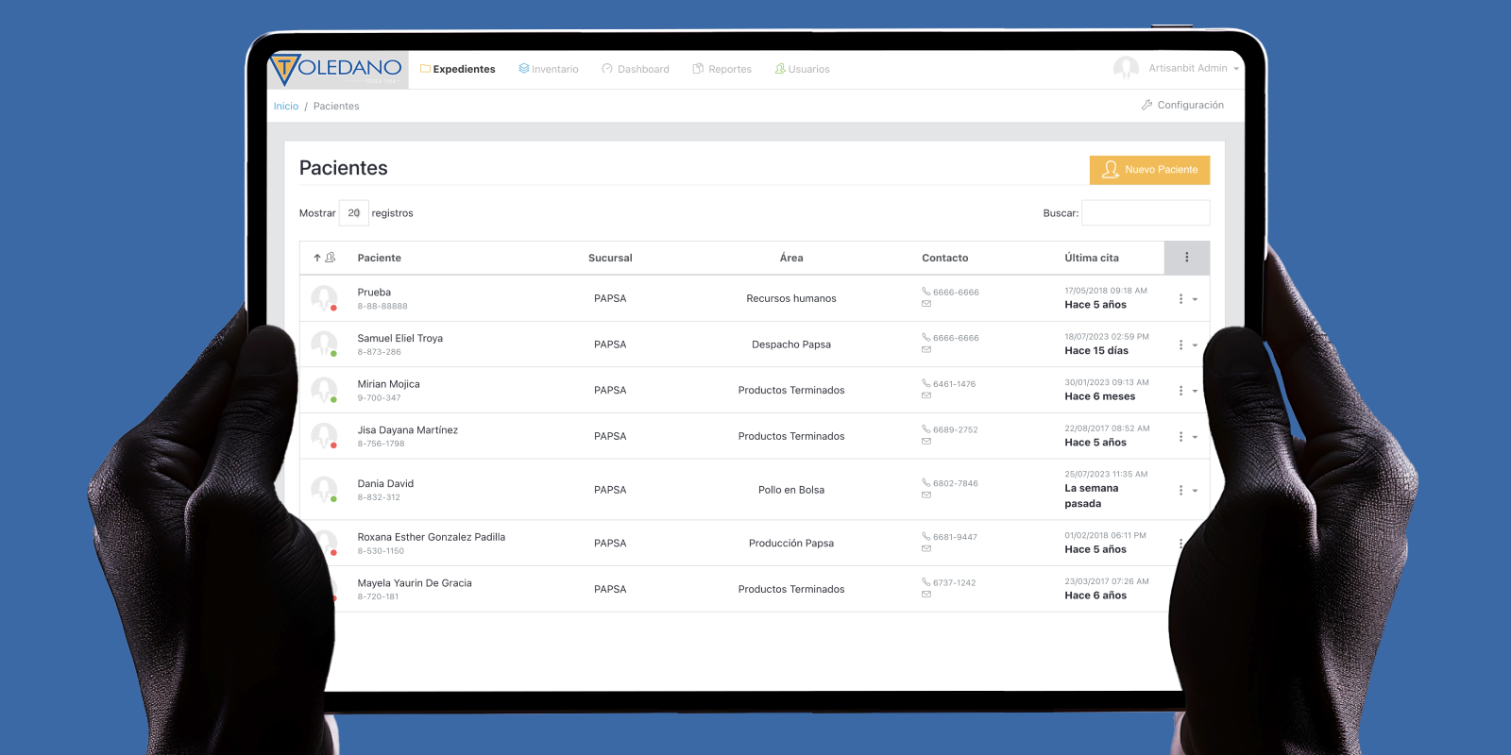Click the phone icon in Prueba's row

(926, 292)
